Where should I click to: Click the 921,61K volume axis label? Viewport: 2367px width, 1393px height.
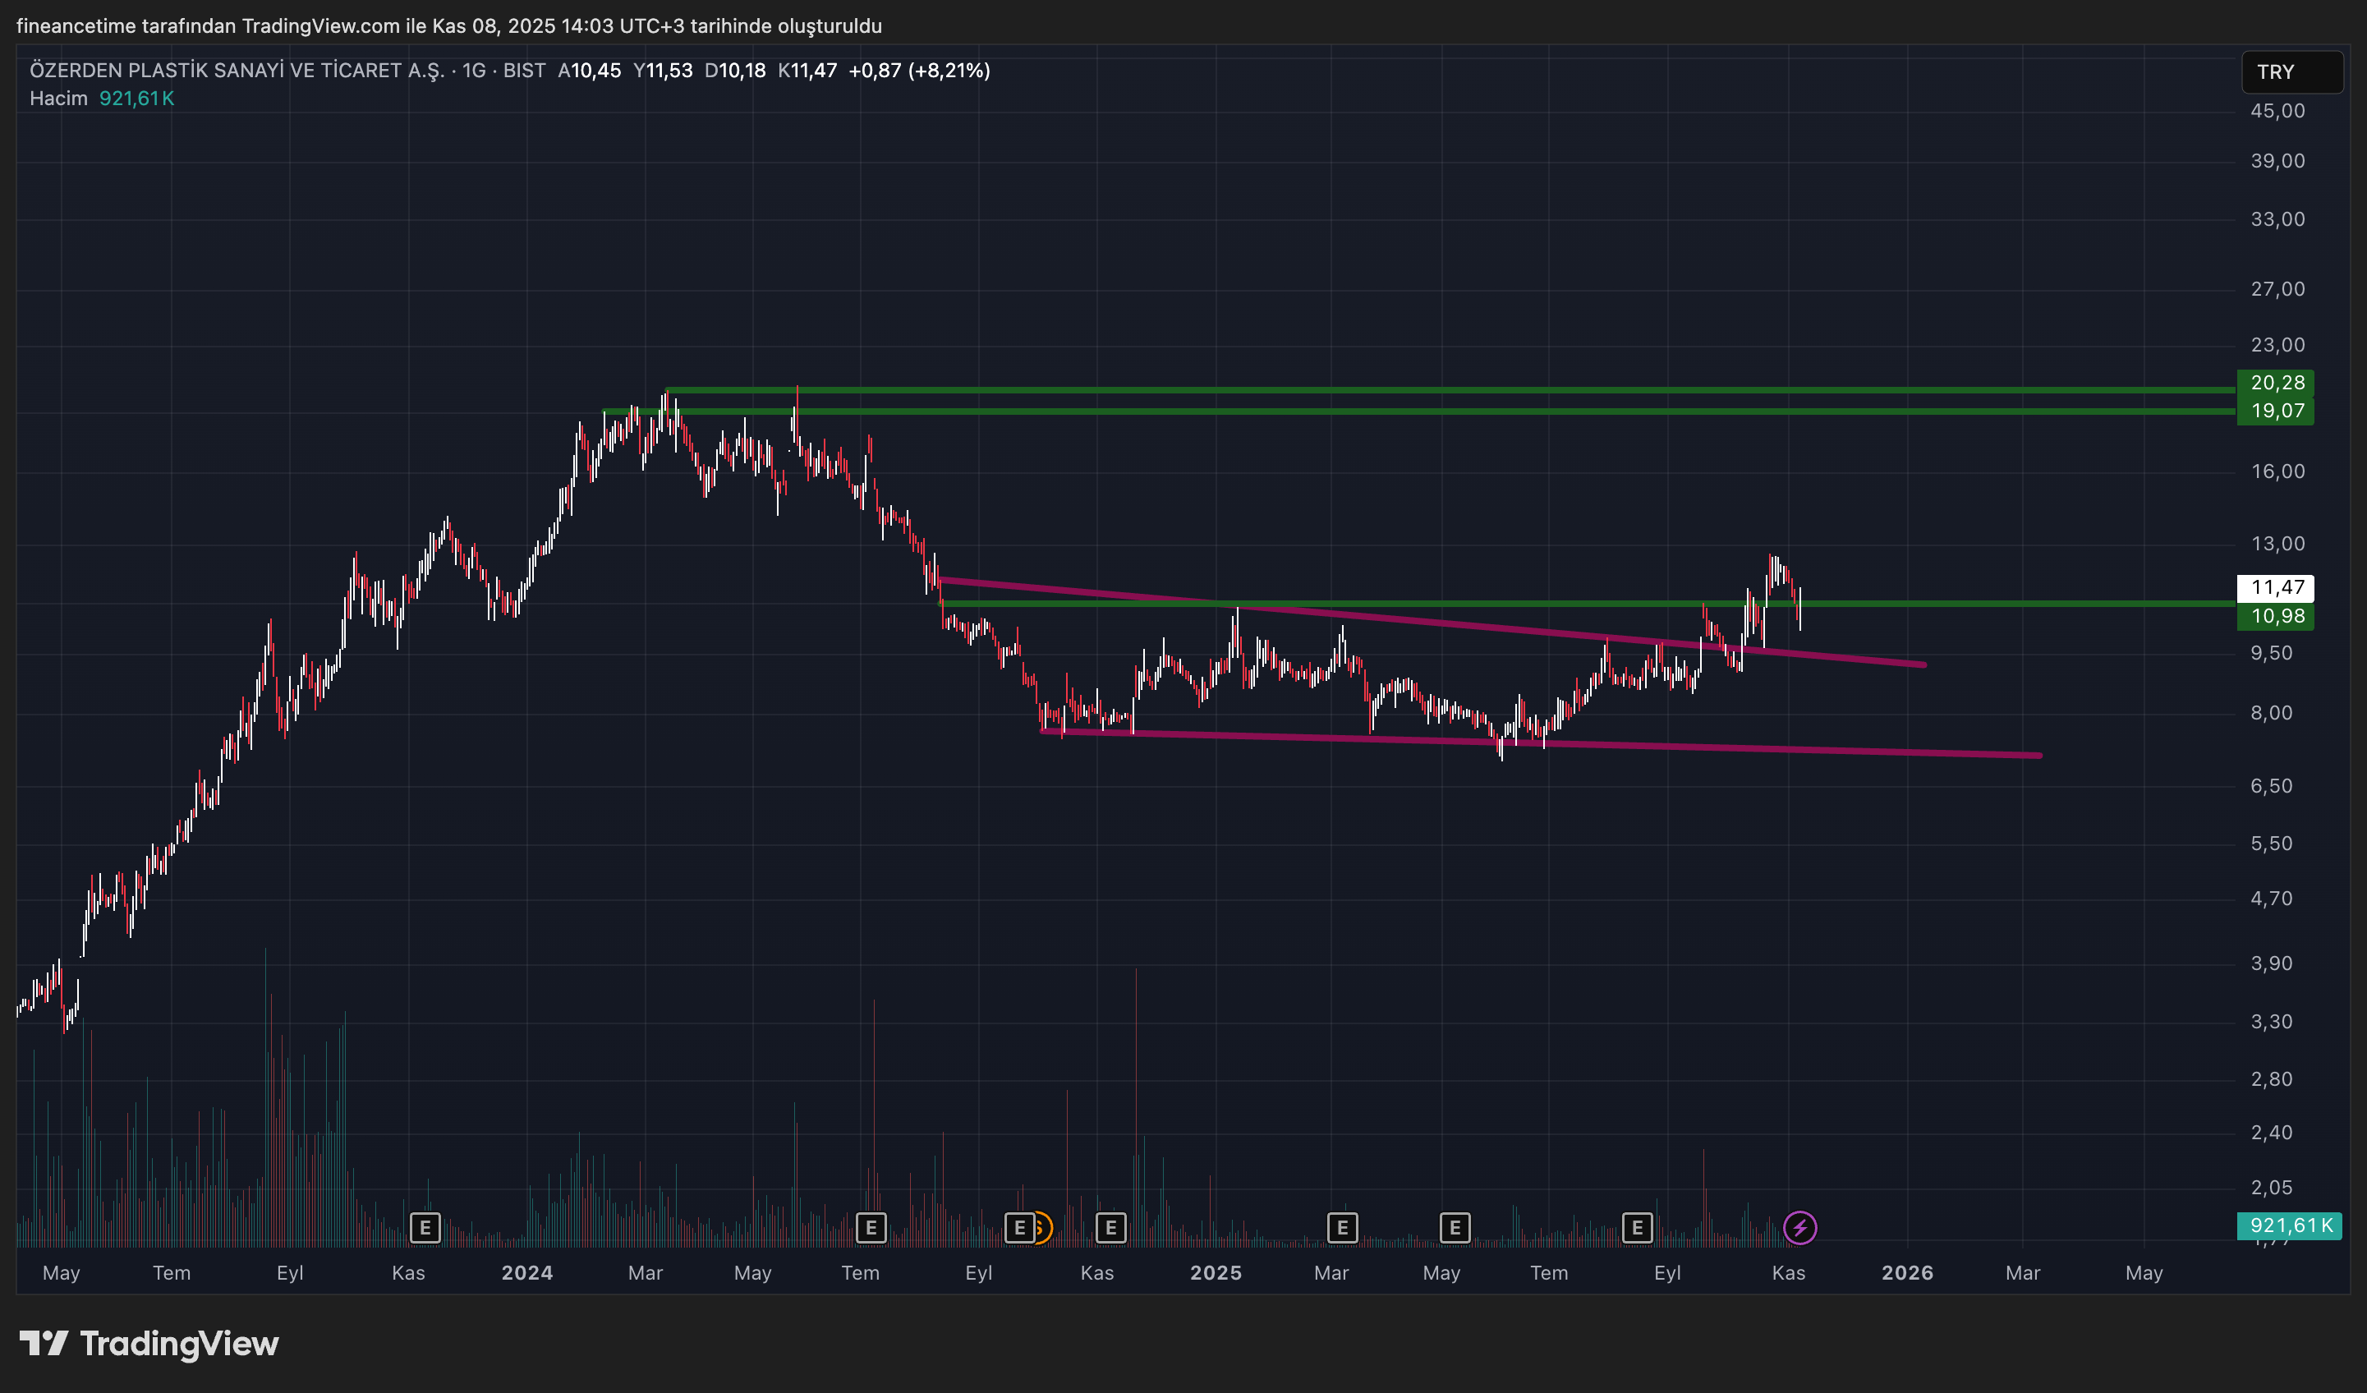2289,1225
